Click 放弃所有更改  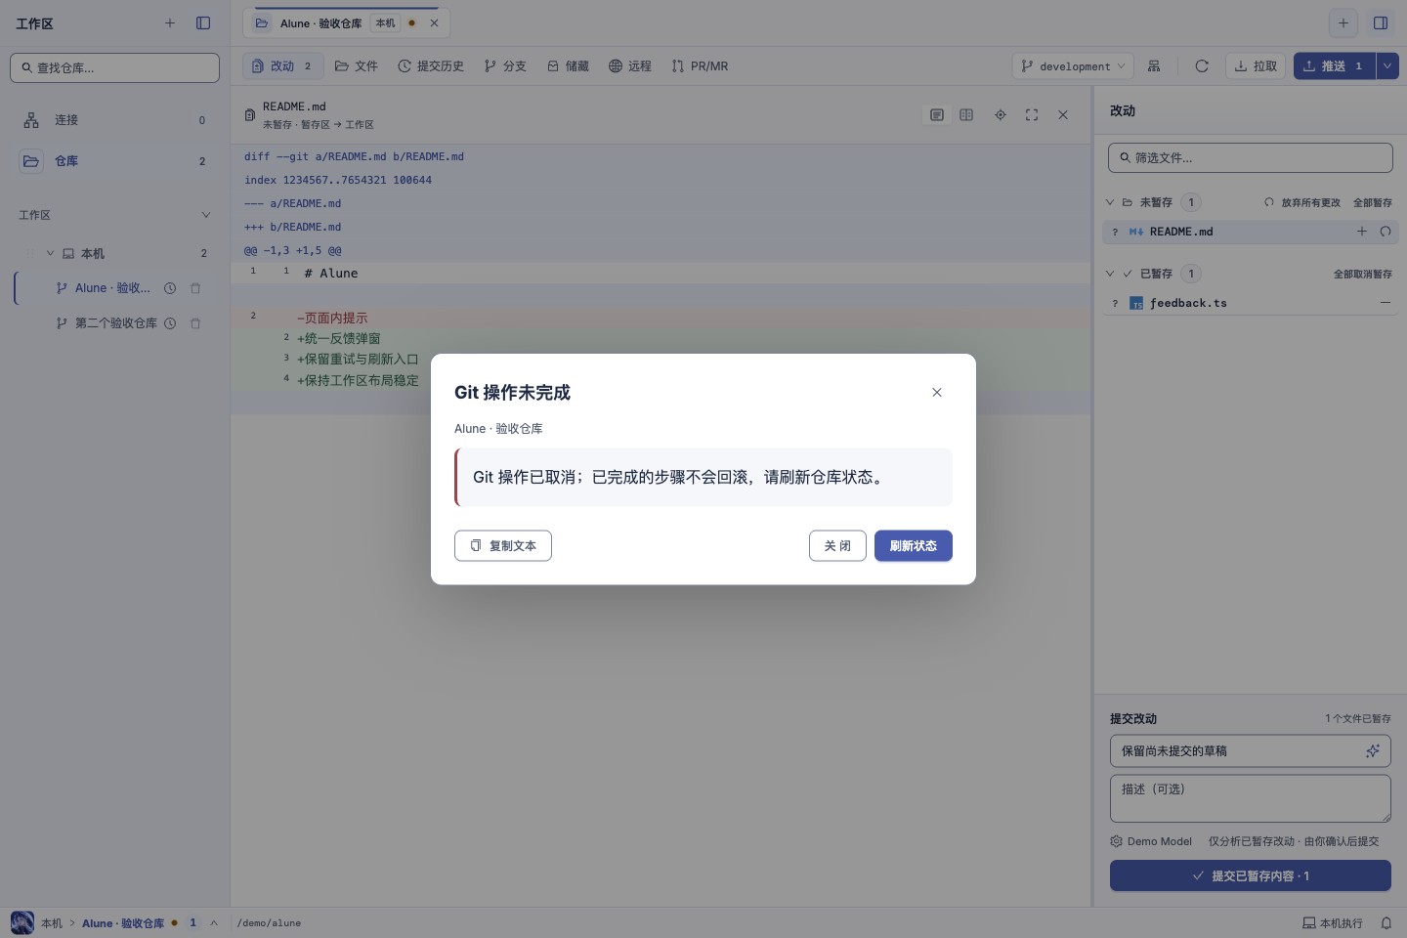(x=1302, y=202)
